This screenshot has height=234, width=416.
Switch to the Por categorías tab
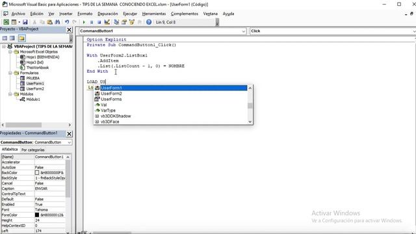(33, 150)
